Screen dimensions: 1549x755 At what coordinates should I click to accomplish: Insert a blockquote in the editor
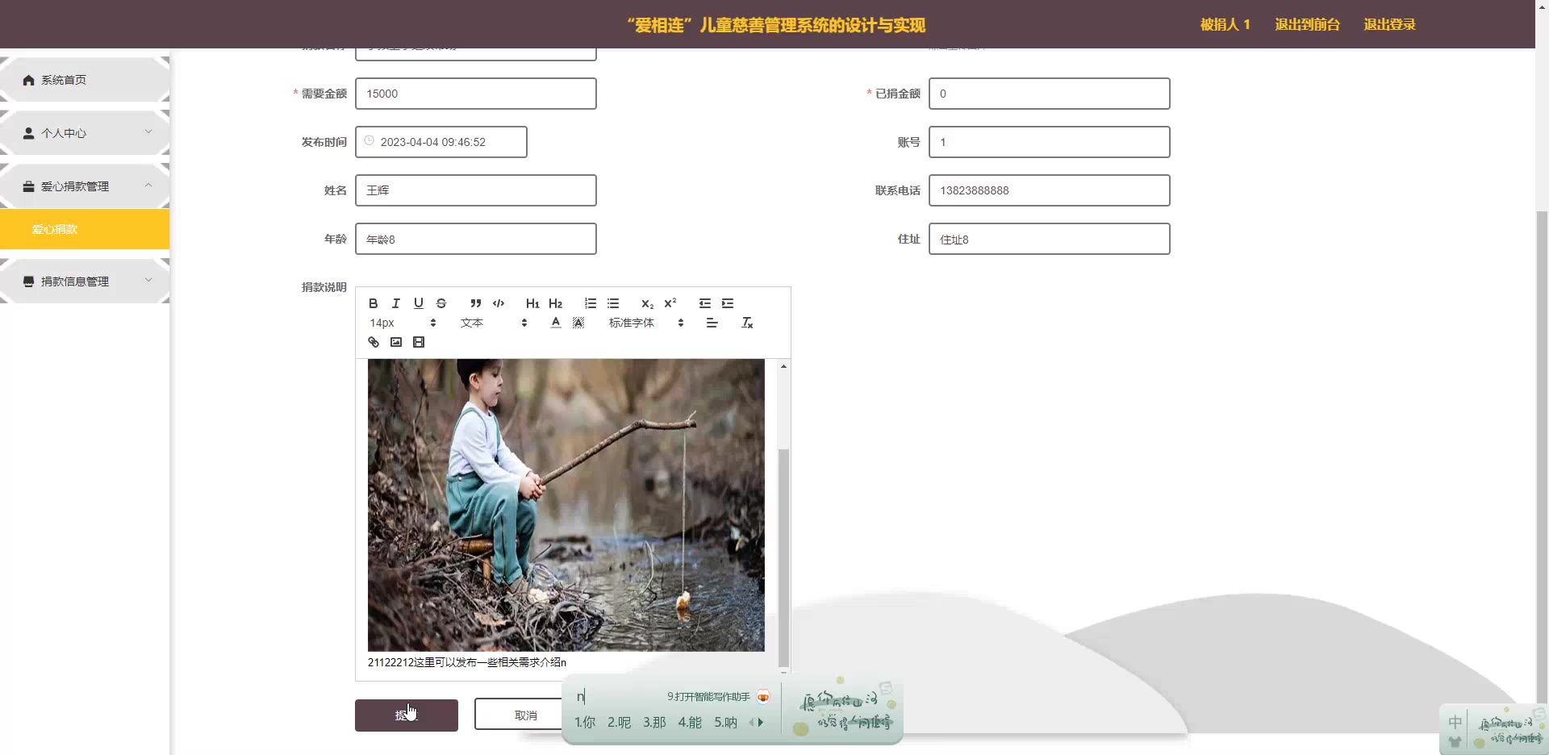[475, 303]
